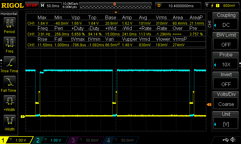Click the +Rate value 113 V/s

145,34
